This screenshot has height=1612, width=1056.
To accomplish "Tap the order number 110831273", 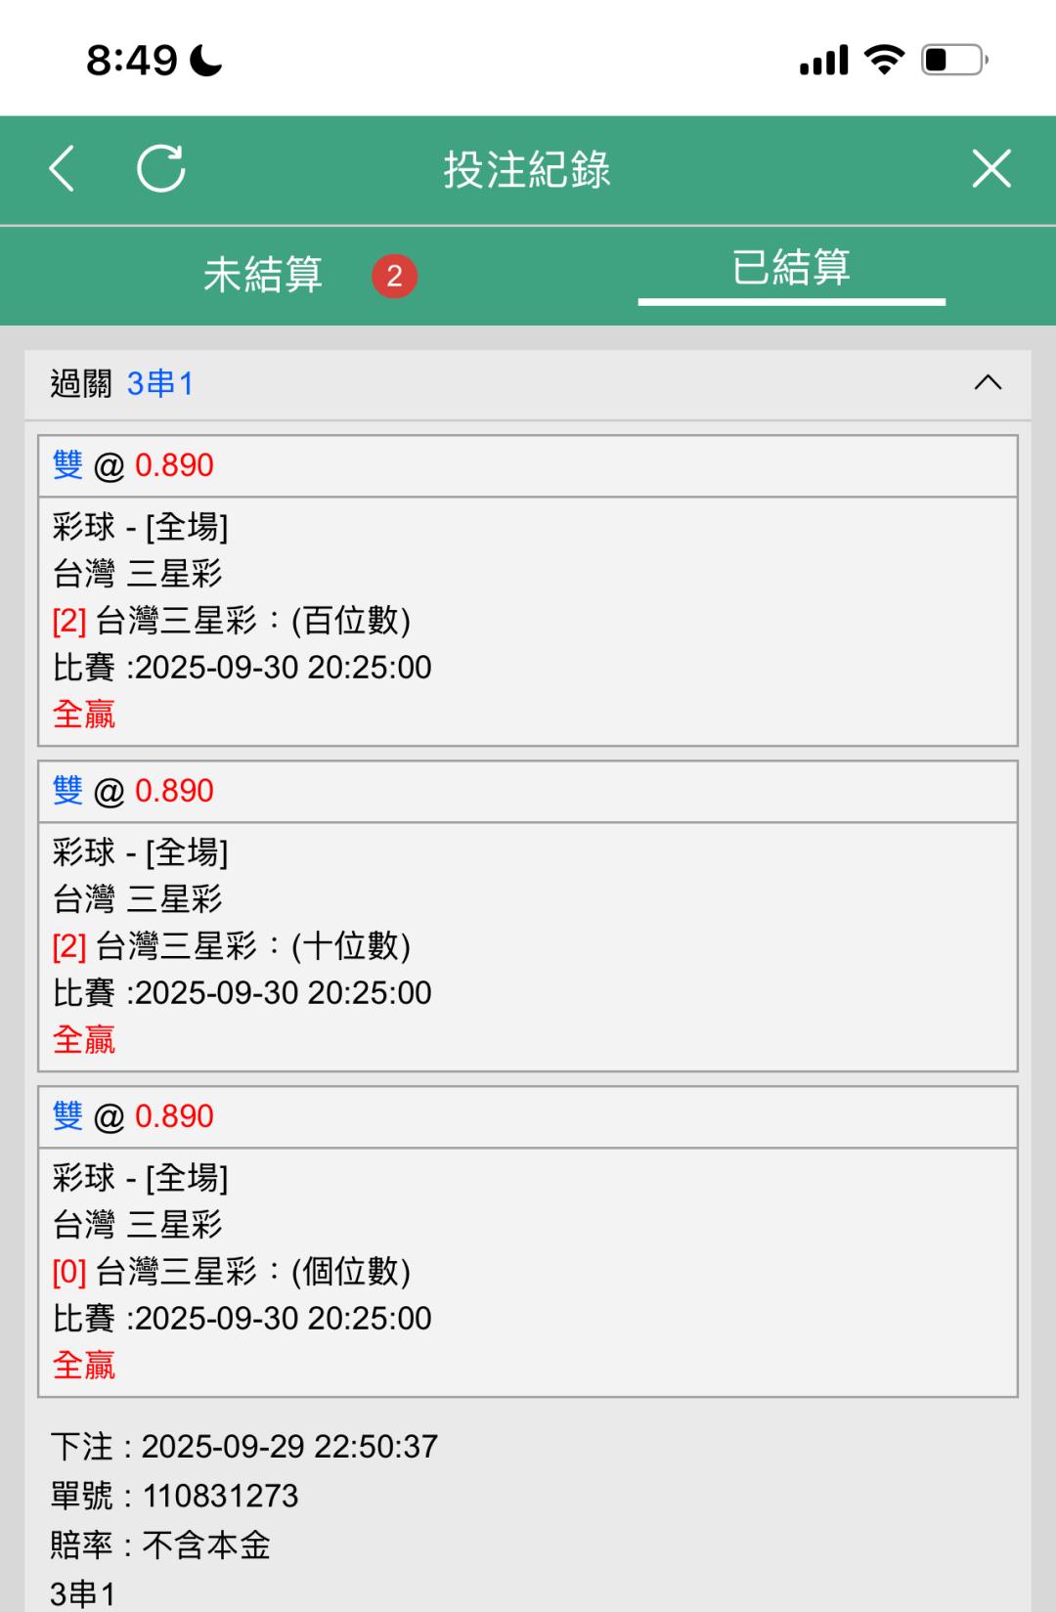I will (220, 1496).
